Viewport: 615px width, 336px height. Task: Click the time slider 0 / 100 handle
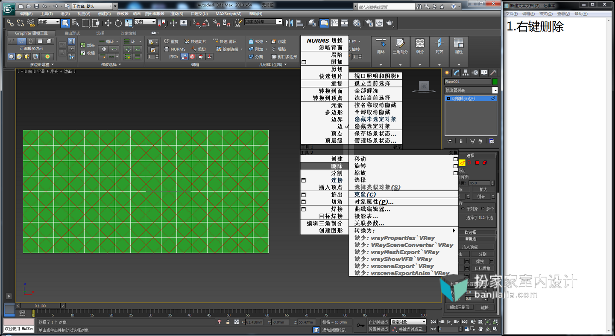click(40, 306)
